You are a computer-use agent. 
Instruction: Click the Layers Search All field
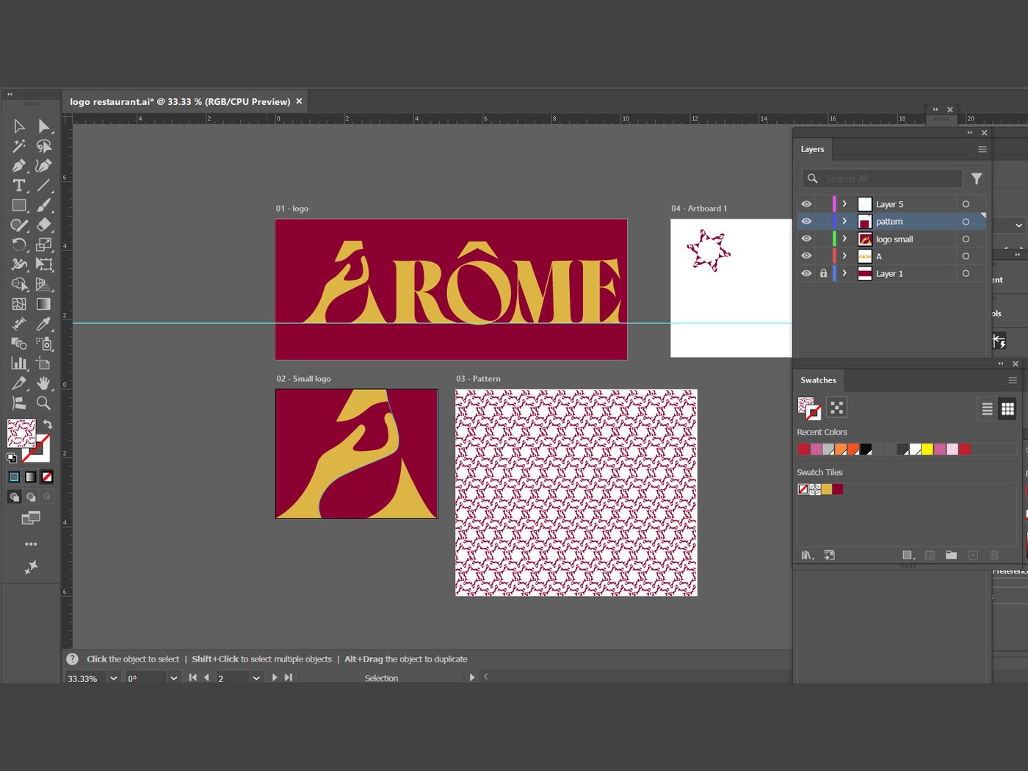tap(882, 178)
